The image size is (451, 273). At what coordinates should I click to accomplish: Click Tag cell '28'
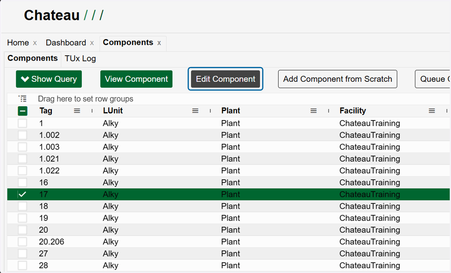44,265
